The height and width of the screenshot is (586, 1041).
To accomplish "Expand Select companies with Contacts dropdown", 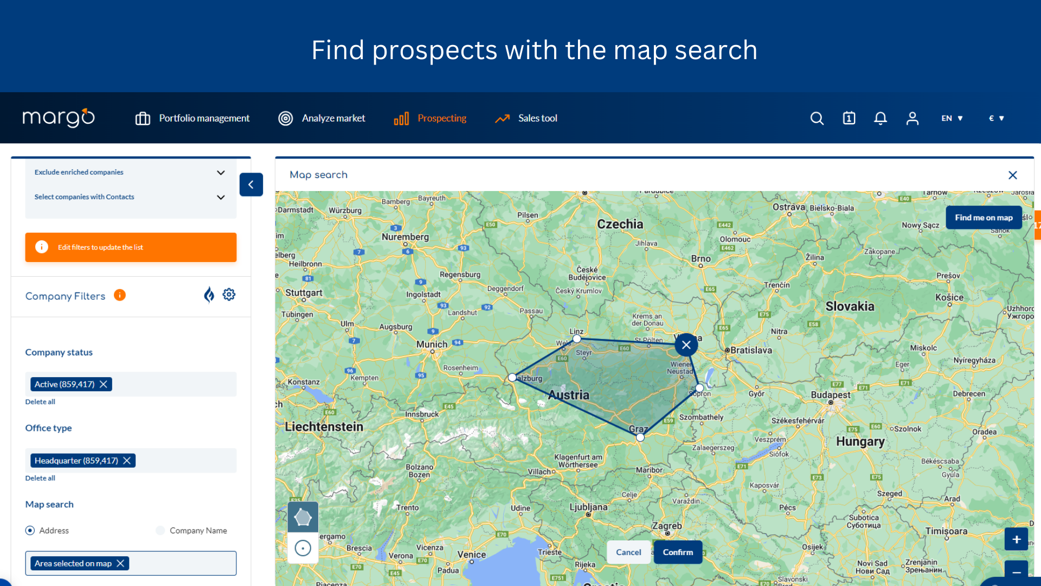I will (221, 197).
